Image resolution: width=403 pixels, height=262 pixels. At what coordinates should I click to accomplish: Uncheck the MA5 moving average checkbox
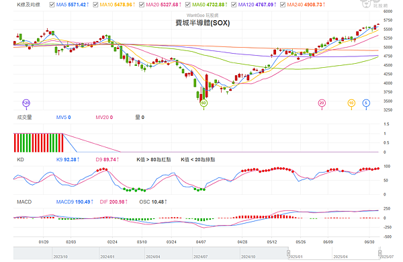[52, 5]
